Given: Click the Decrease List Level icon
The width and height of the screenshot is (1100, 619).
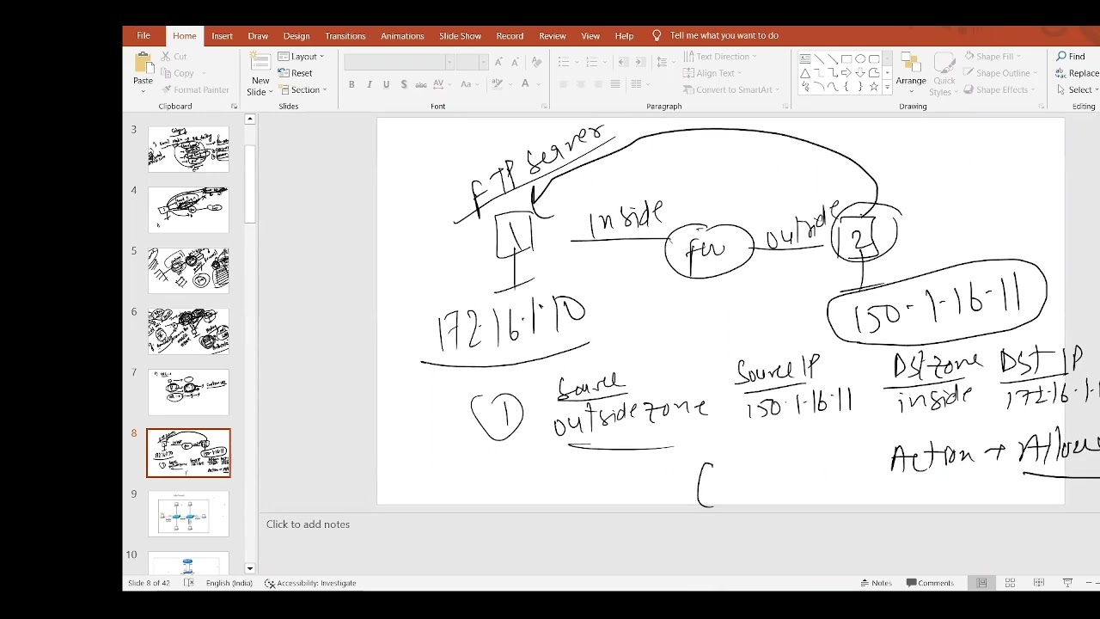Looking at the screenshot, I should pyautogui.click(x=623, y=62).
